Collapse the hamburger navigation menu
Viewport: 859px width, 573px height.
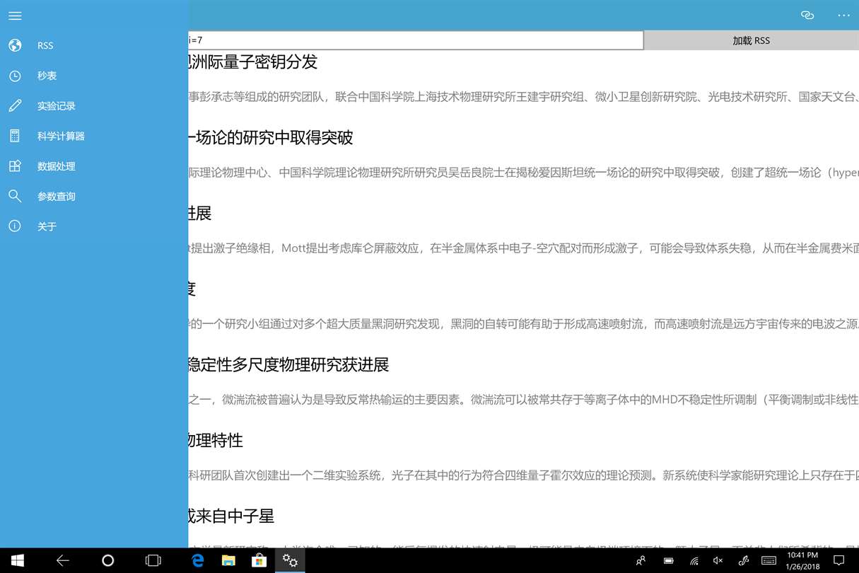tap(15, 16)
